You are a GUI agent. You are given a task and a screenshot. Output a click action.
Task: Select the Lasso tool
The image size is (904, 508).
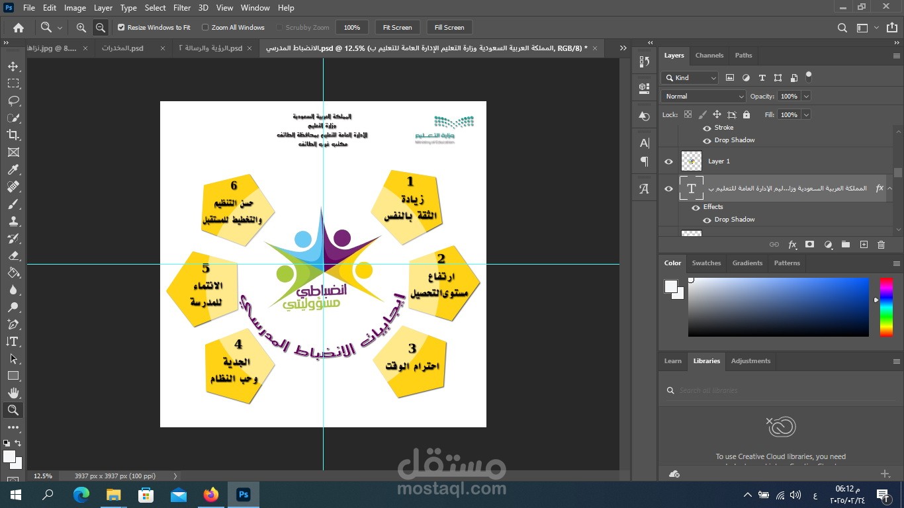(x=13, y=101)
